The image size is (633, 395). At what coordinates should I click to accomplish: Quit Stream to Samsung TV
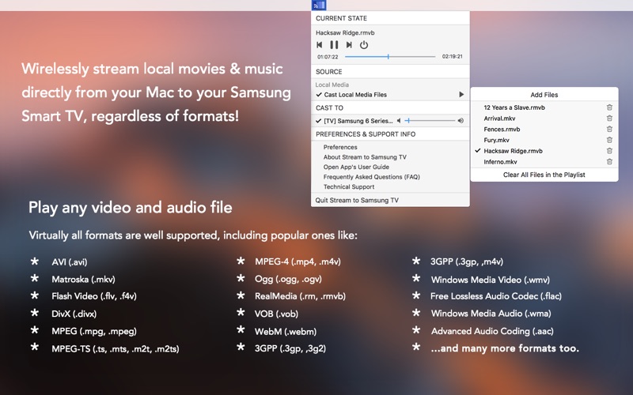point(357,201)
